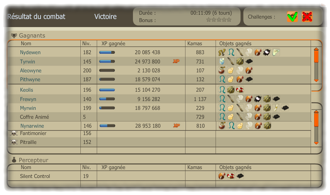This screenshot has width=330, height=195.
Task: Select the black furry eye item in Nydewen's loot
Action: pos(267,52)
